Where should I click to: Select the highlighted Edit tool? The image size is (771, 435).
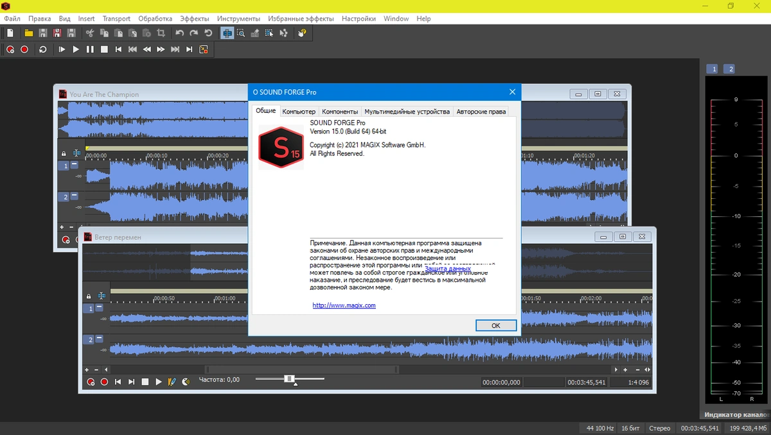pyautogui.click(x=227, y=33)
